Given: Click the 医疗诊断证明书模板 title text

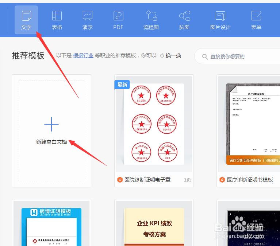Looking at the screenshot, I should pos(250,180).
